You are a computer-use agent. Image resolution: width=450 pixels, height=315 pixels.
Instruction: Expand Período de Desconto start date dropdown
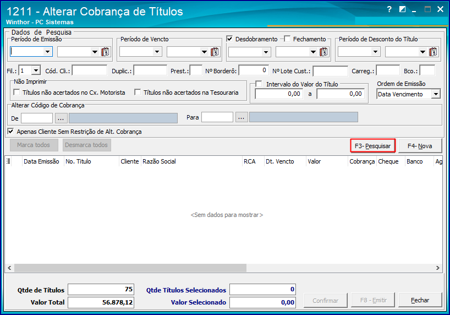click(x=375, y=52)
